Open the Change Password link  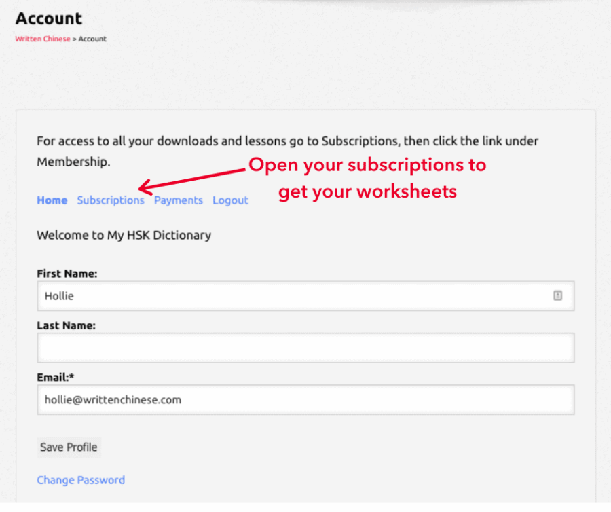(x=81, y=480)
